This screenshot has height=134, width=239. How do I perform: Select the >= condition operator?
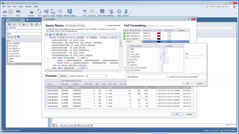click(x=167, y=60)
